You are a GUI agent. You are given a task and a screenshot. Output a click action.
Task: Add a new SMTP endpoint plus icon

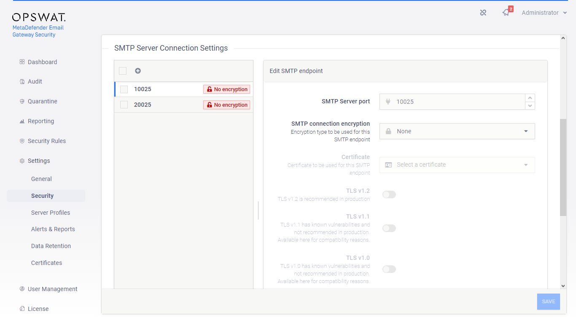pos(138,71)
